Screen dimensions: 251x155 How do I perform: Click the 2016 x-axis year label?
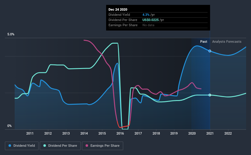click(120, 133)
